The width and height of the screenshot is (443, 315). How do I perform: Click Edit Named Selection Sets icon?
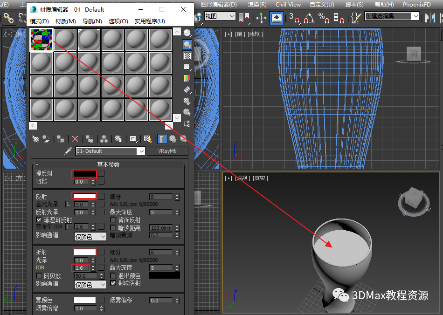coord(356,18)
